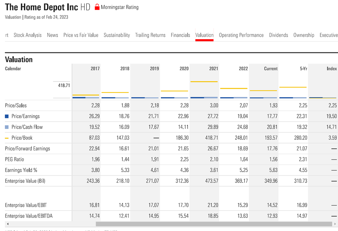Open the Stock Analysis tab
The width and height of the screenshot is (338, 231).
pos(28,35)
